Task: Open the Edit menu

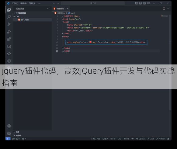Action: (23, 3)
